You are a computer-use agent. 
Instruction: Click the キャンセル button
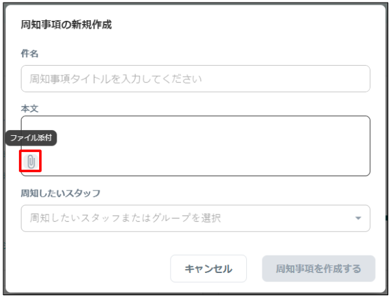(x=208, y=268)
